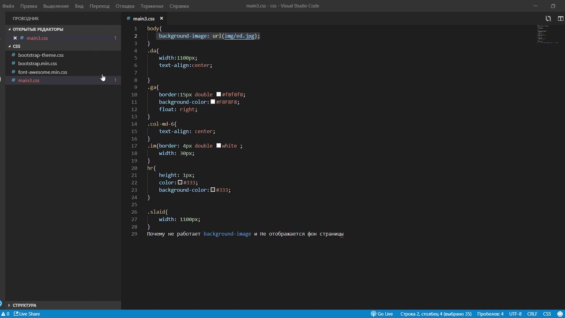Image resolution: width=565 pixels, height=318 pixels.
Task: Click the #333 color swatch on line 22
Action: pyautogui.click(x=180, y=182)
